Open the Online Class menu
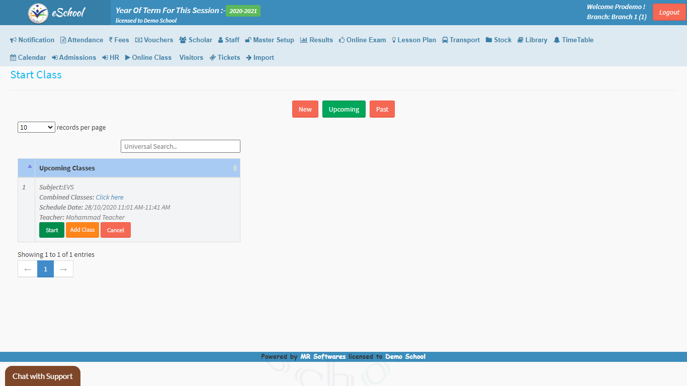 148,58
